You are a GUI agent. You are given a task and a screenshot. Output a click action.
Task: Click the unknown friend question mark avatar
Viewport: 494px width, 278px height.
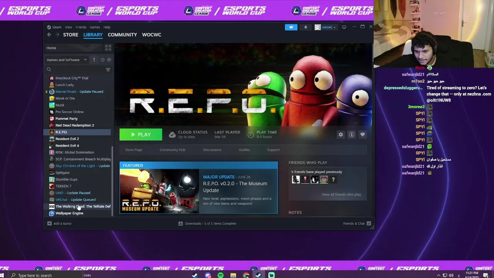[x=333, y=180]
